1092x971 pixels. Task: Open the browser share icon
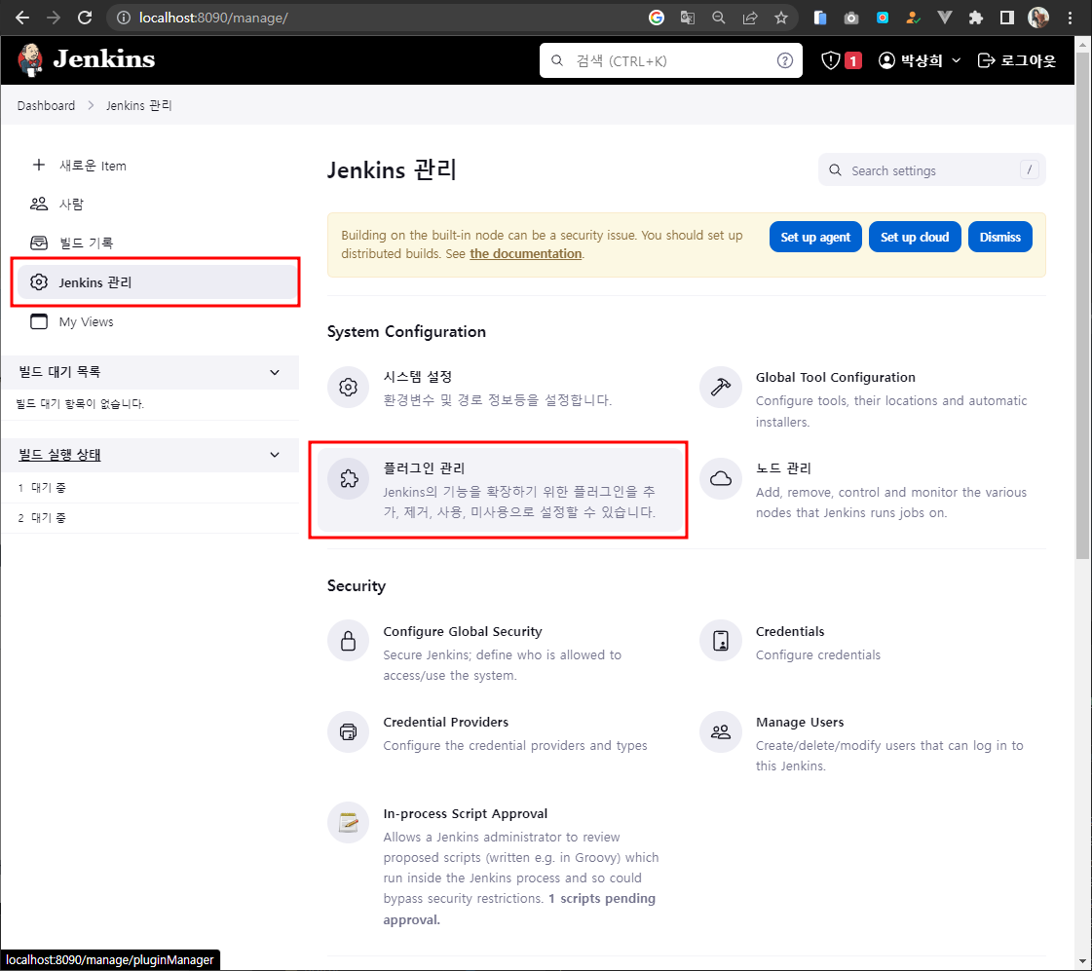click(750, 18)
